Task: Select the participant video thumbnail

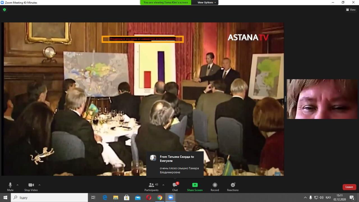Action: [x=322, y=99]
